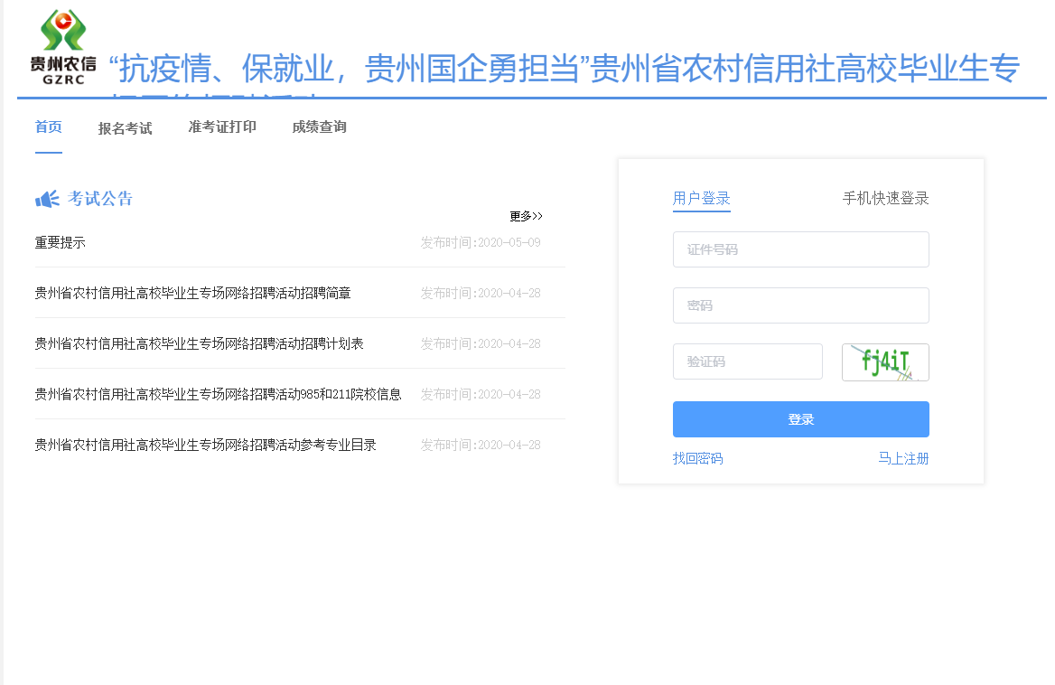This screenshot has width=1055, height=685.
Task: Go to the 报名考试 tab
Action: 125,128
